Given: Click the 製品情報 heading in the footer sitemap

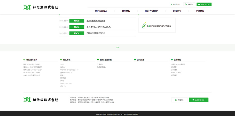Looking at the screenshot, I should (67, 60).
